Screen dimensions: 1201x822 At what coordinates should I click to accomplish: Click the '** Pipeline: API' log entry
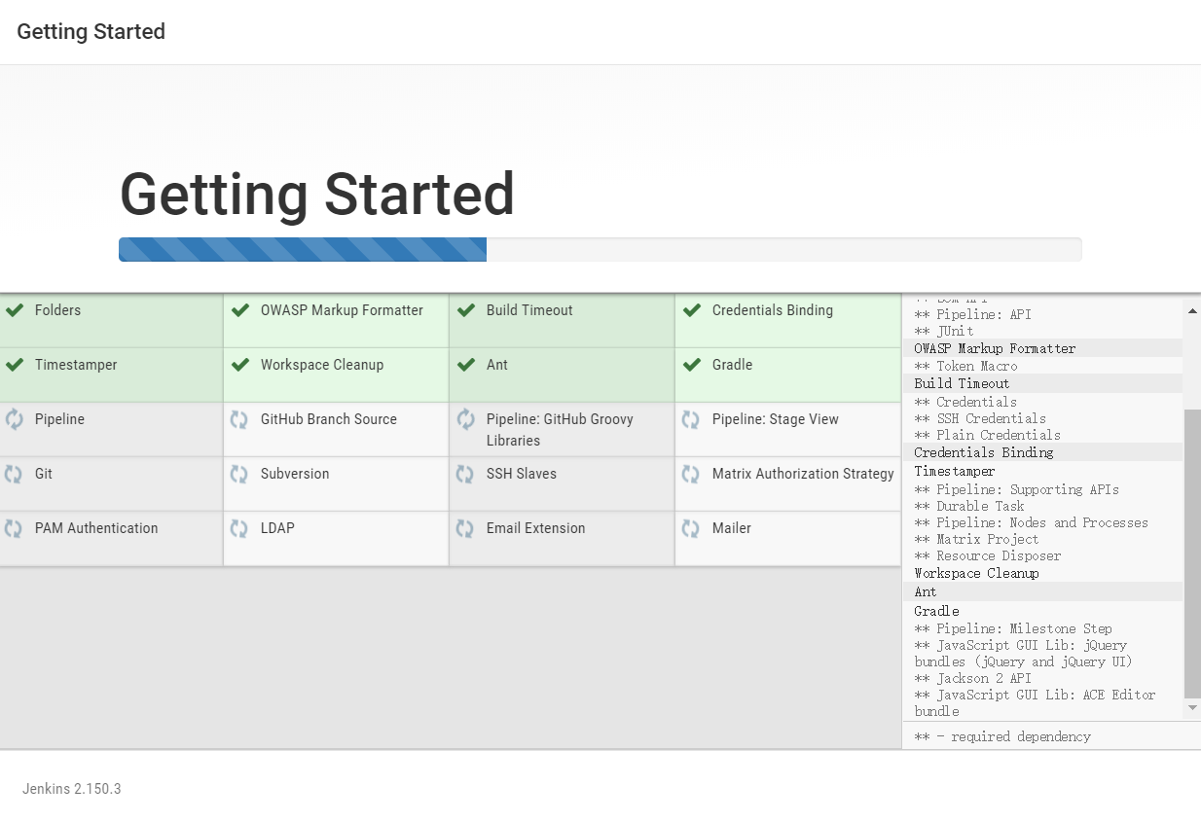(x=972, y=314)
